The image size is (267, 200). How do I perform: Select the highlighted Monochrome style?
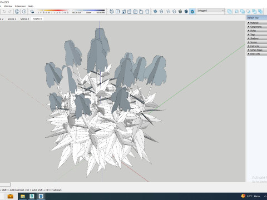(192, 12)
